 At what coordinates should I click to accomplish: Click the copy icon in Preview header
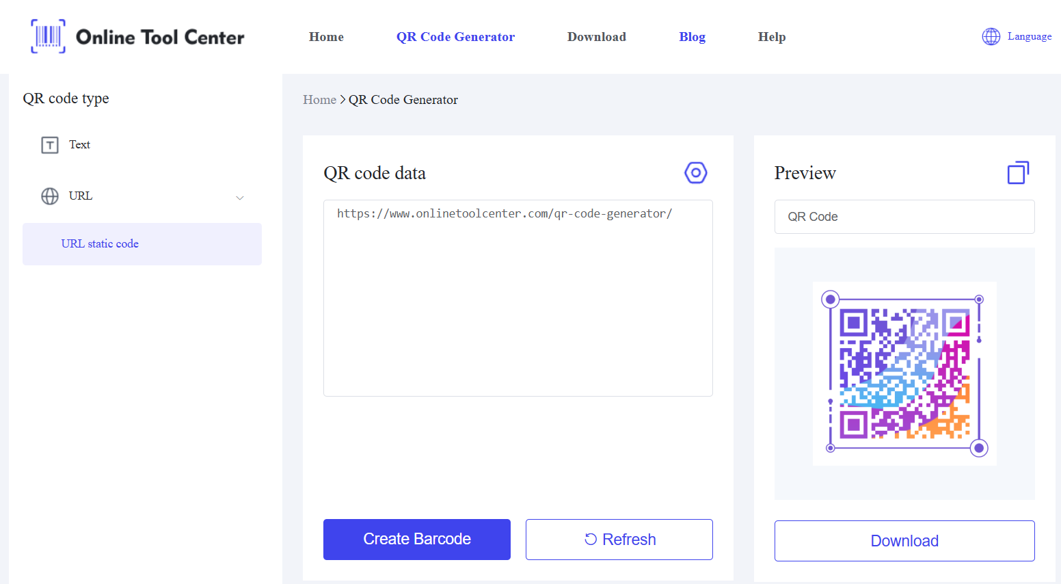(1018, 173)
